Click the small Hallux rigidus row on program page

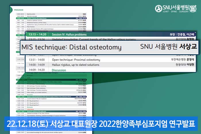pyautogui.click(x=51, y=92)
